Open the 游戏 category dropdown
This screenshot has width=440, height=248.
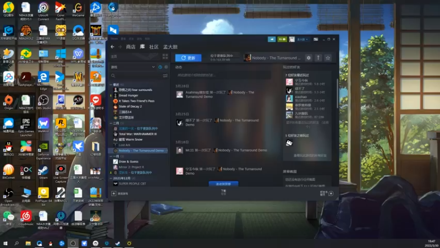[x=133, y=67]
